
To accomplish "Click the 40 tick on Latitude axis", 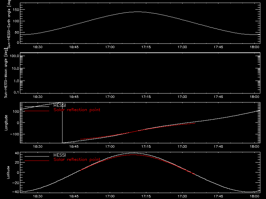I will pos(17,153).
